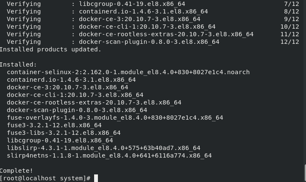Click the fuse-overlayfs-1.4.0-3 package line

click(x=115, y=118)
